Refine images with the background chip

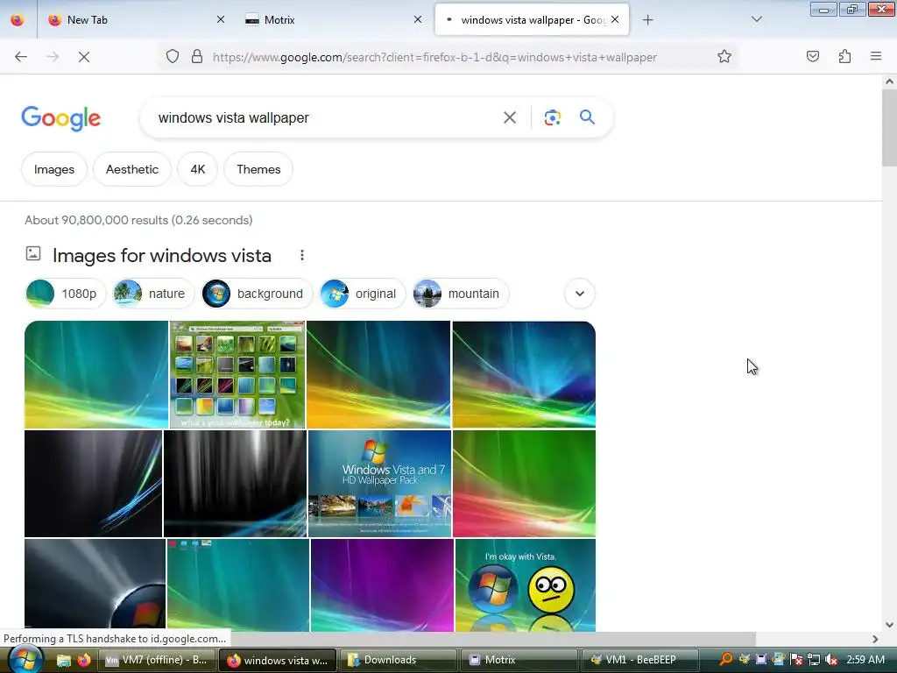[257, 294]
